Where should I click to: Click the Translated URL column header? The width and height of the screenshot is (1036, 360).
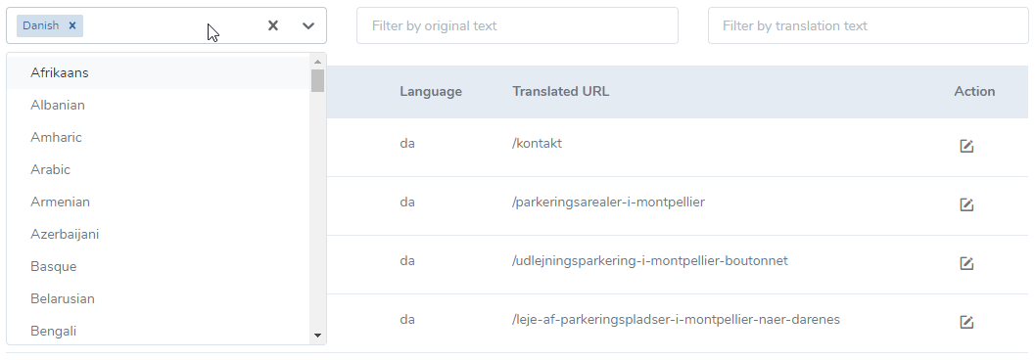coord(560,92)
